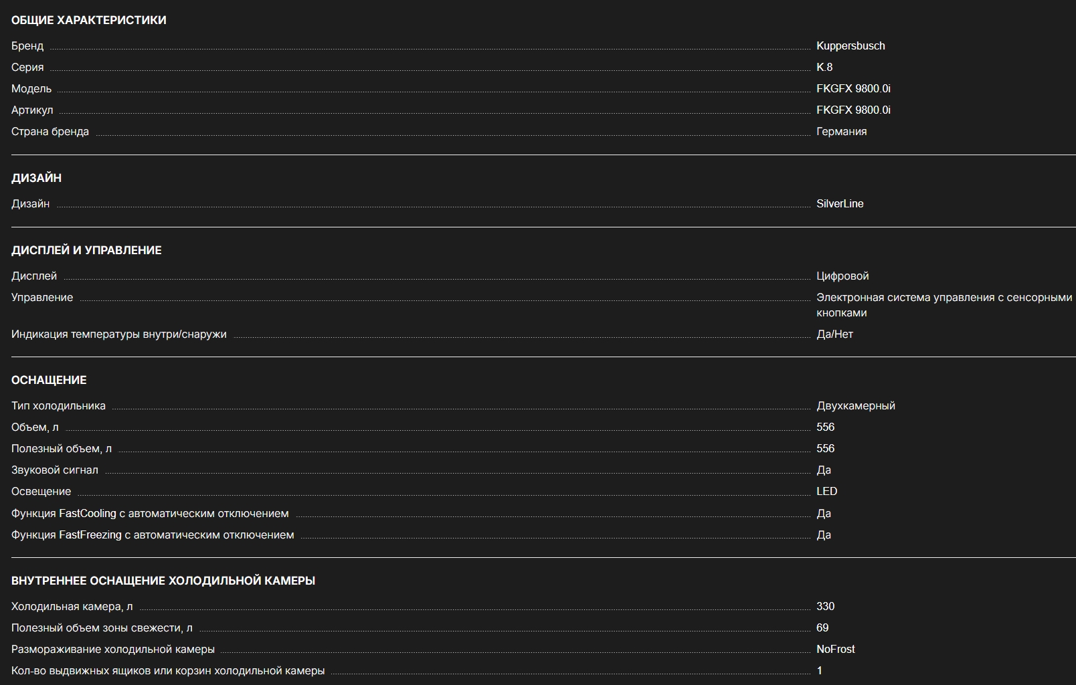Click the FKGFX 9800.0i value in Артикул row

[853, 110]
